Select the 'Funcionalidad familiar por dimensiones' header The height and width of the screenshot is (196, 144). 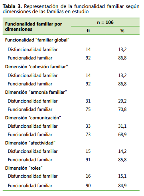(34, 26)
